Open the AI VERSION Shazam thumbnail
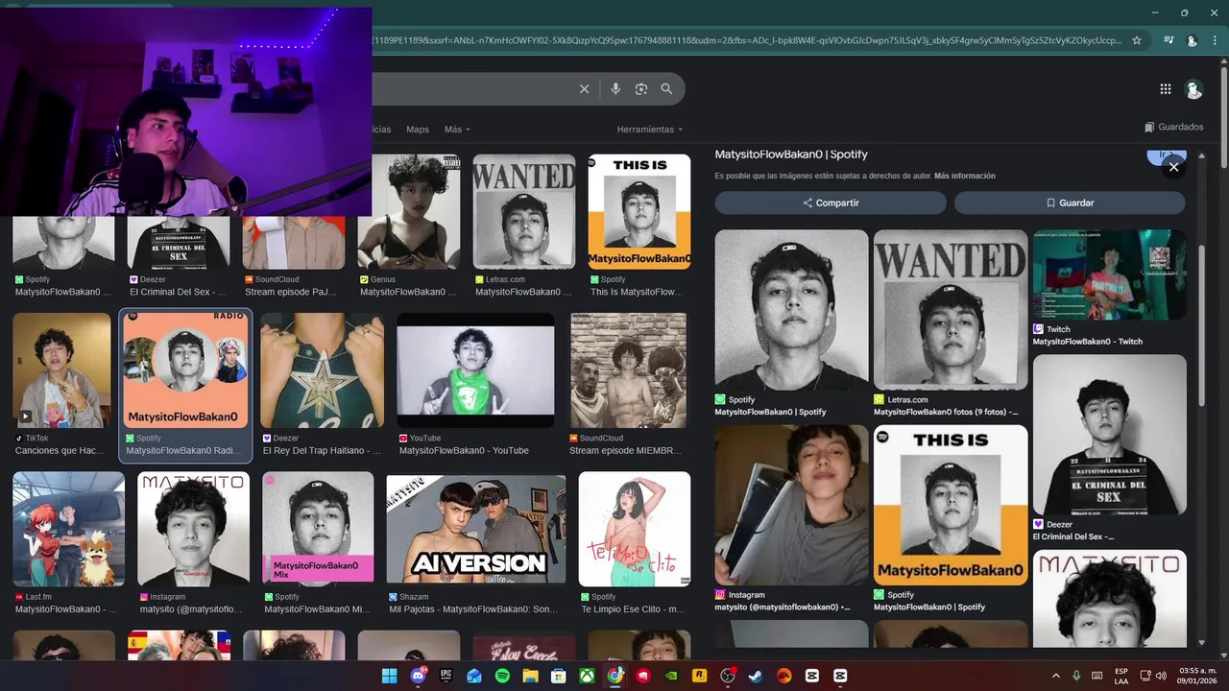The width and height of the screenshot is (1229, 691). [x=476, y=527]
